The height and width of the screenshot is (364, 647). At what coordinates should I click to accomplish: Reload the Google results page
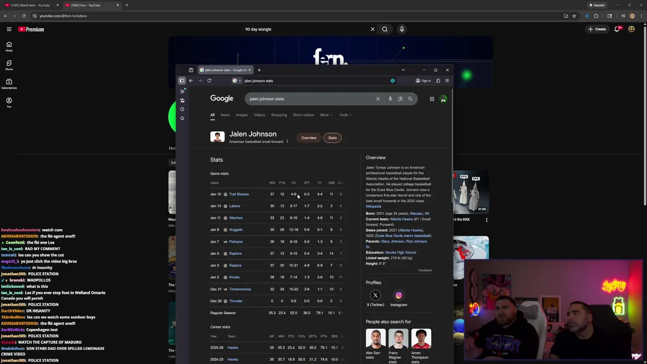[209, 80]
